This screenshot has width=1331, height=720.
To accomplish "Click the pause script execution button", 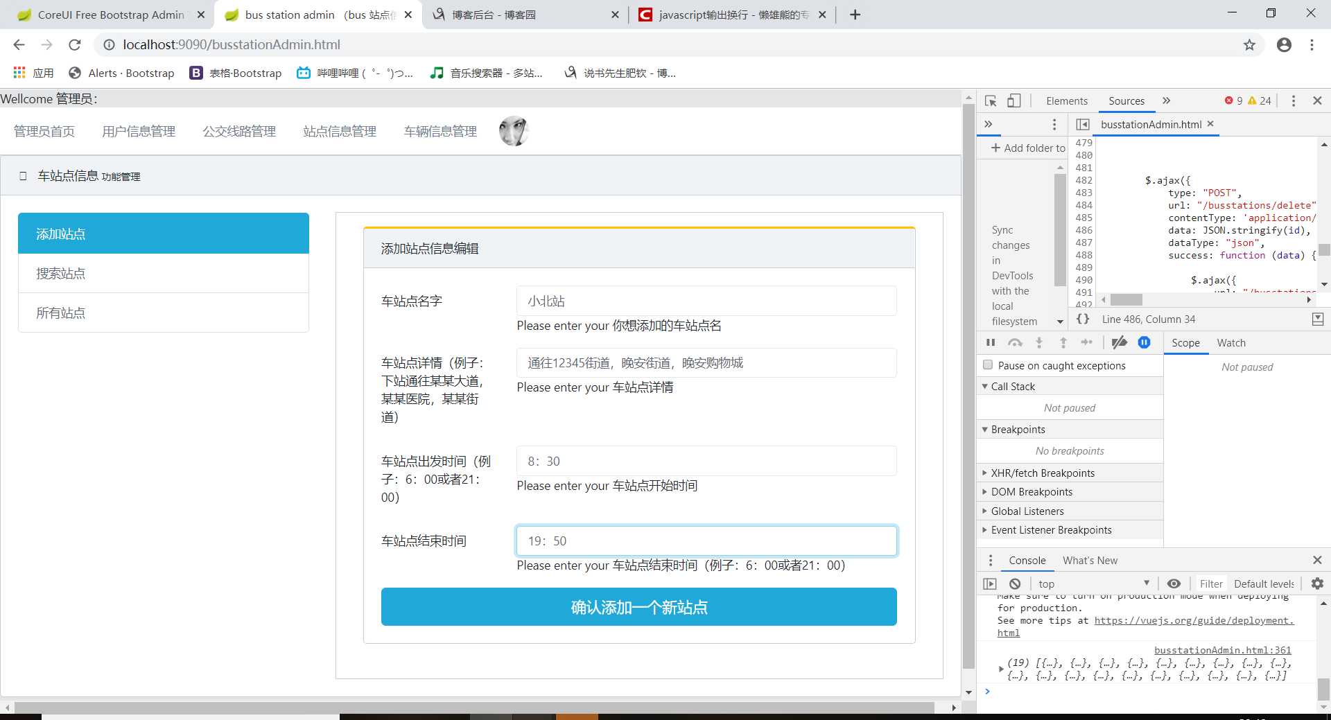I will tap(991, 342).
